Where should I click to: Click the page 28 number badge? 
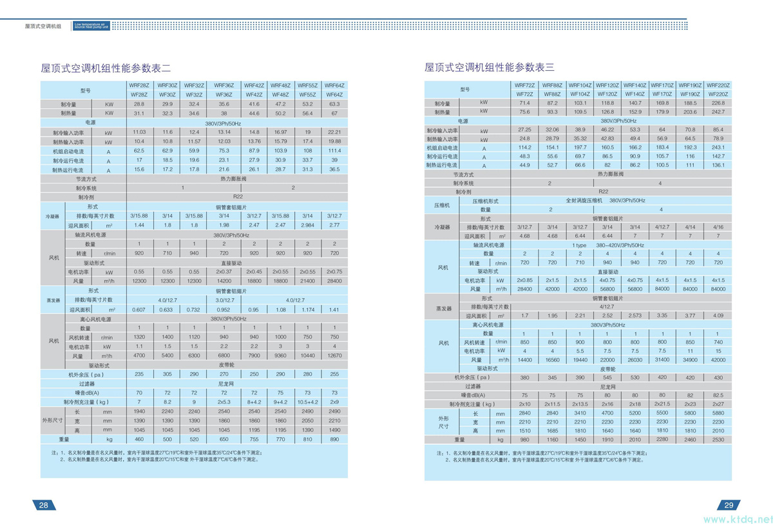[x=44, y=505]
